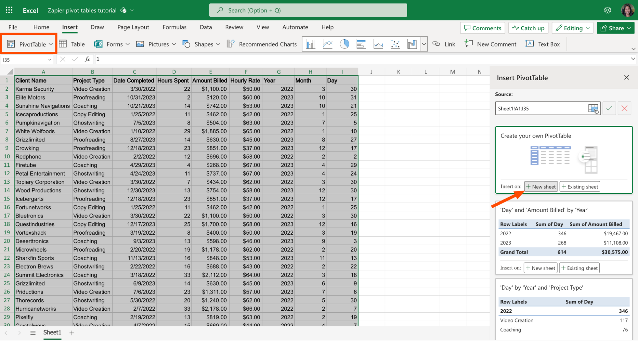Select the row 8 header
638x342 pixels.
click(x=7, y=140)
